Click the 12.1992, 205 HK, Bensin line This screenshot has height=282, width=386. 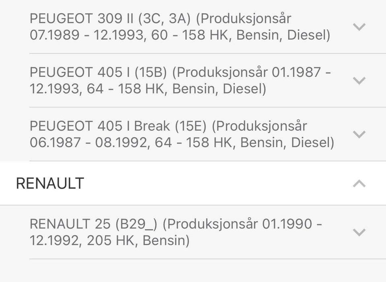(x=109, y=241)
